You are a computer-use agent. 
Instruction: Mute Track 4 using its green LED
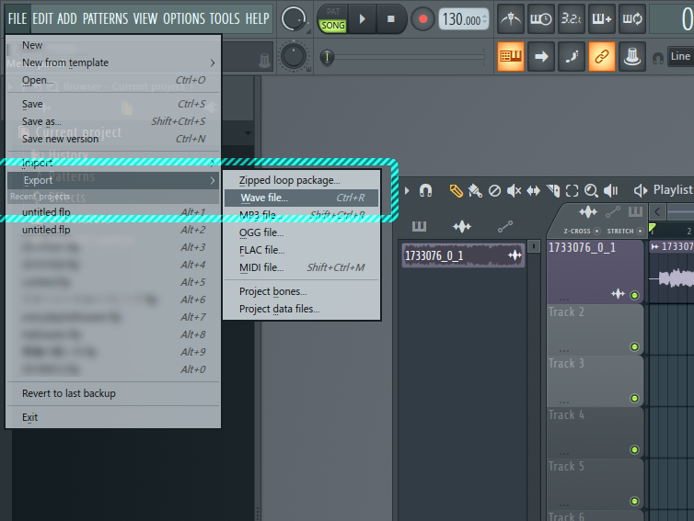[x=634, y=450]
